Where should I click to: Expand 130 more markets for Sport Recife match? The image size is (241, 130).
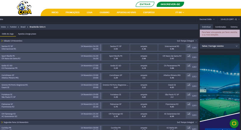click(x=194, y=57)
